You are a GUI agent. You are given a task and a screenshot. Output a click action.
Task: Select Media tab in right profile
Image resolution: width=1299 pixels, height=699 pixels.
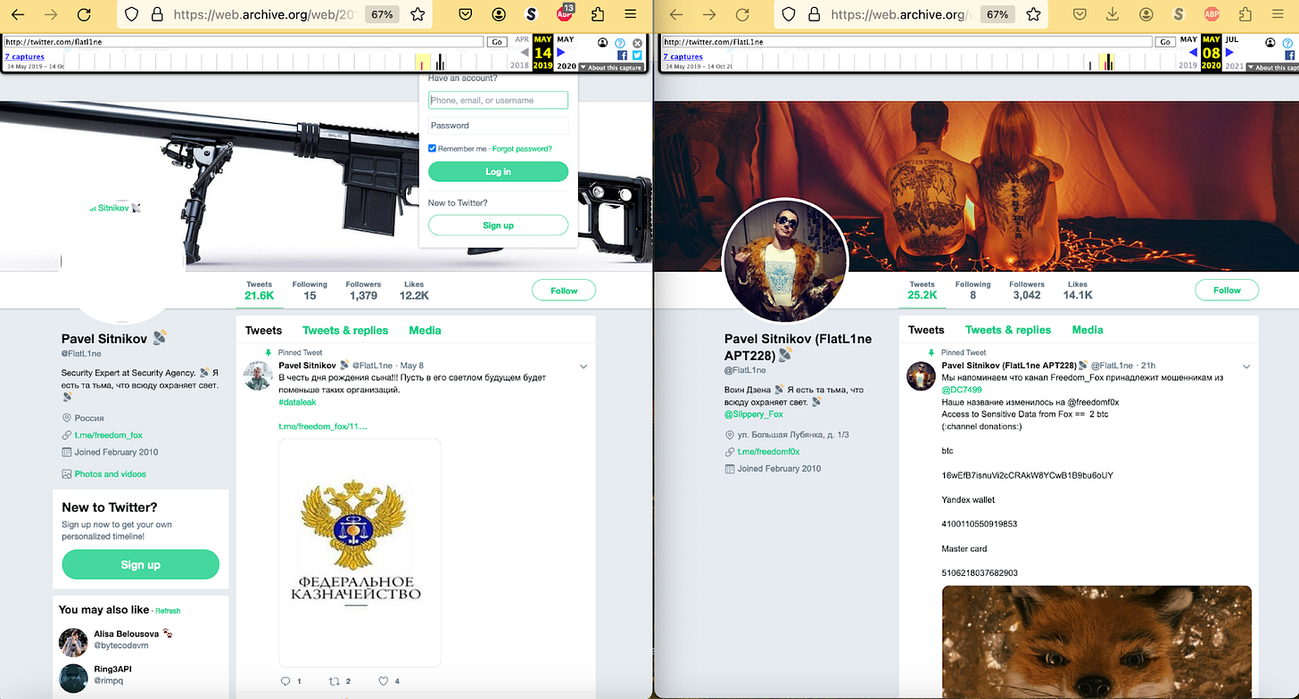(x=1088, y=330)
